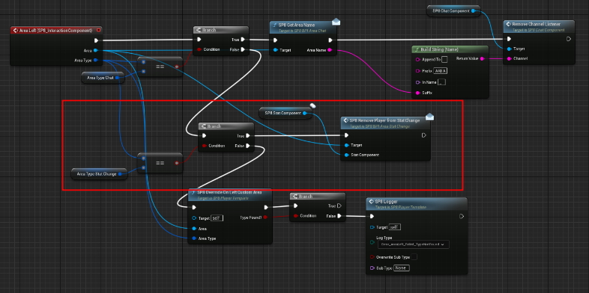The image size is (589, 293).
Task: Click True exec pin of Branch feeding SP8 Get Area Name
Action: pos(243,40)
